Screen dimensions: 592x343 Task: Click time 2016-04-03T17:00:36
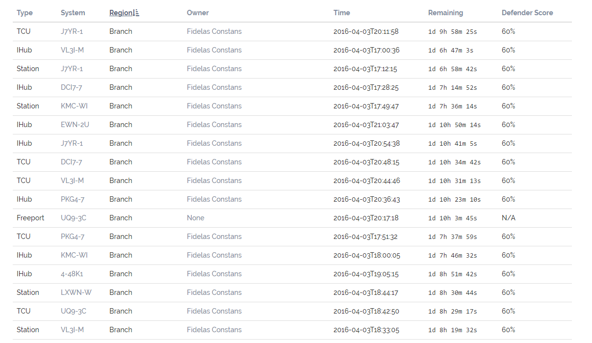tap(366, 50)
